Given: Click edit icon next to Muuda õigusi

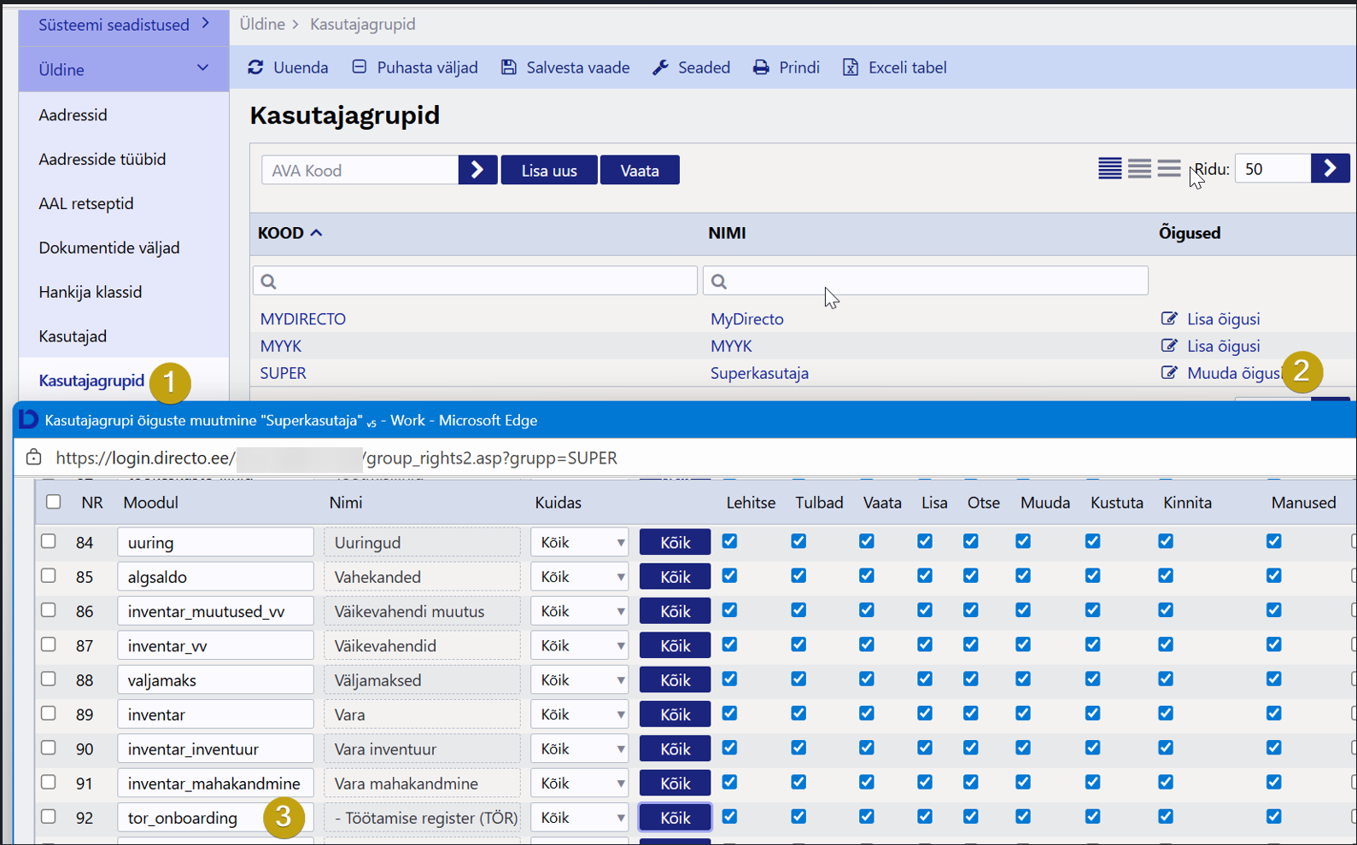Looking at the screenshot, I should [x=1168, y=373].
